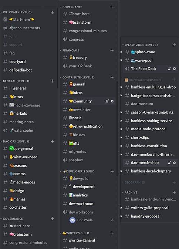This screenshot has width=179, height=249.
Task: Open settings gear for The Poop Deck
Action: pos(175,68)
